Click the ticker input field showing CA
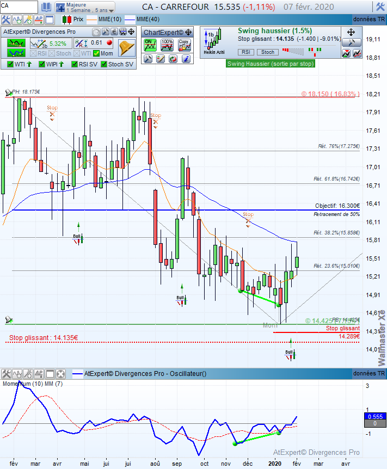 coord(19,7)
